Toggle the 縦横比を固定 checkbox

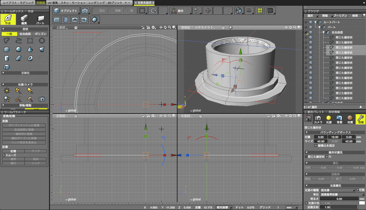[316, 146]
